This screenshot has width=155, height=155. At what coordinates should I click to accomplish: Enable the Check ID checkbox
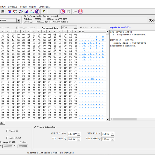[x=7, y=131]
